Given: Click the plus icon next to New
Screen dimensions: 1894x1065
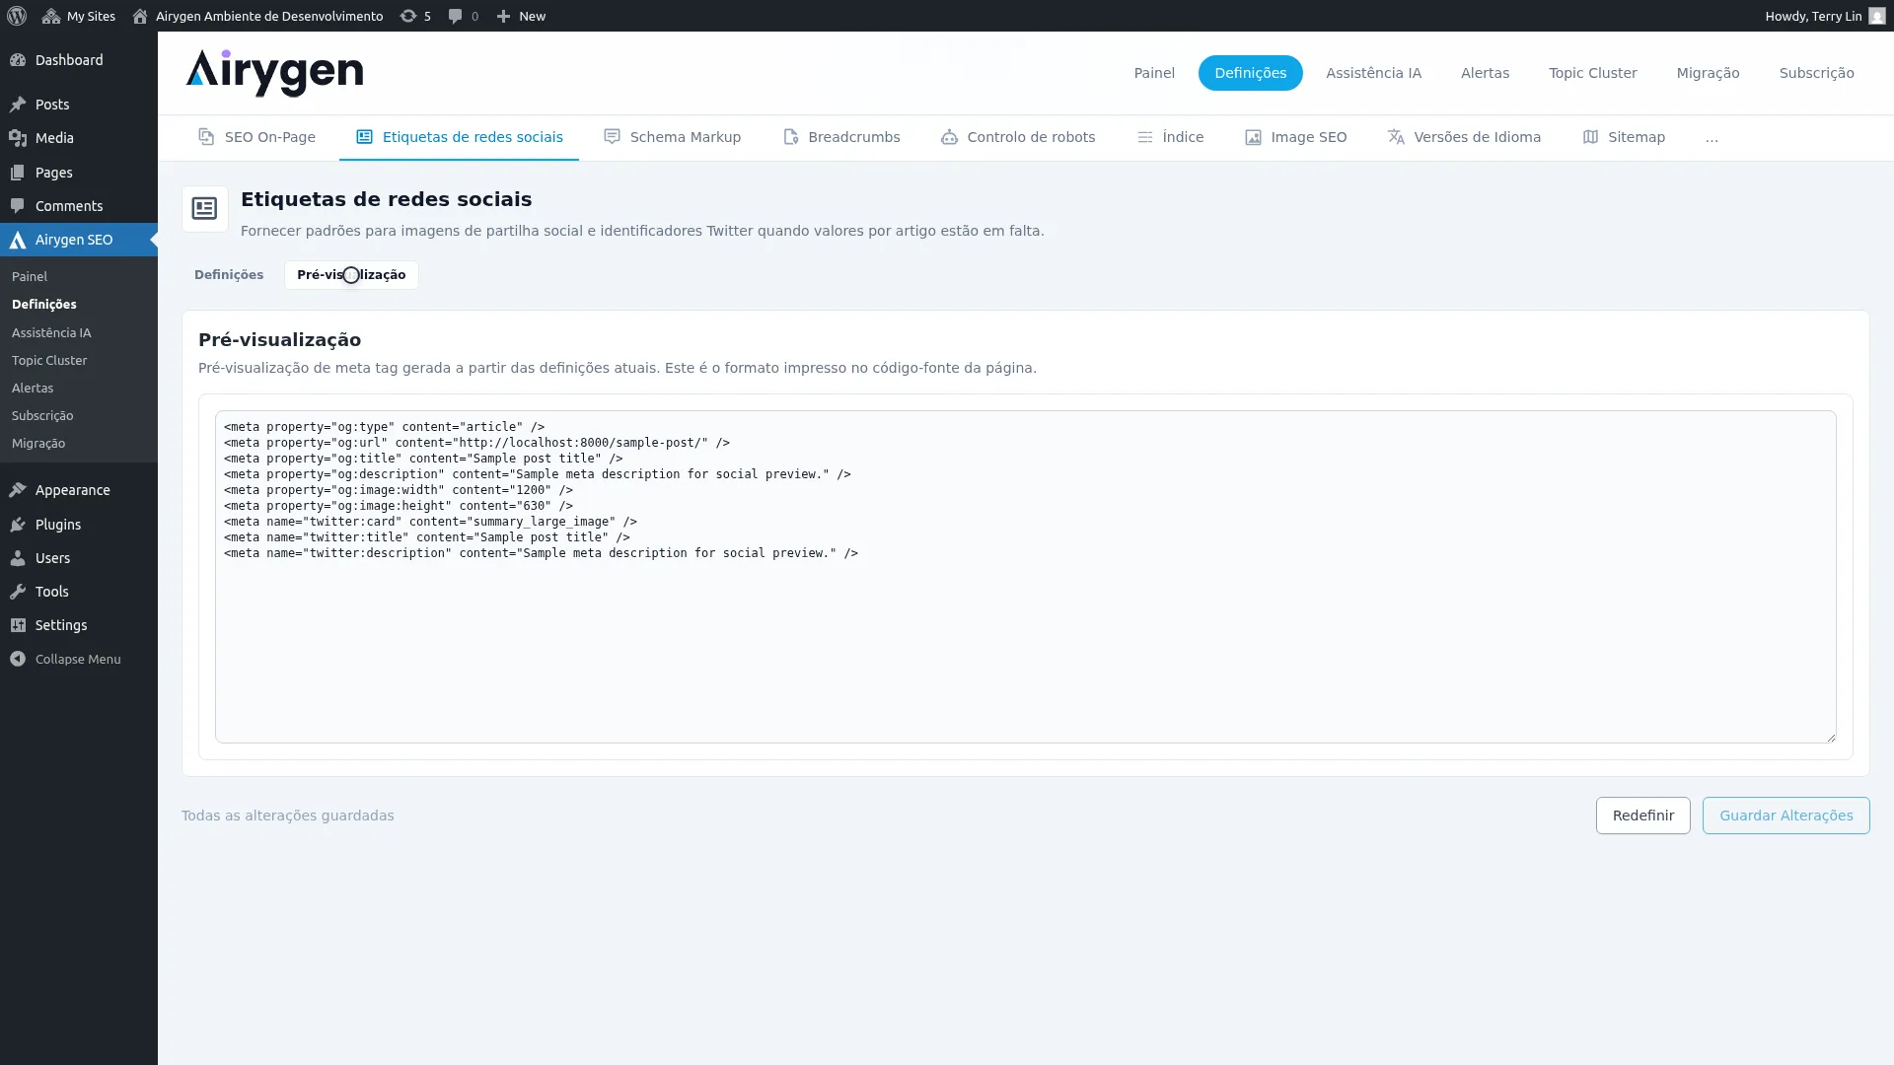Looking at the screenshot, I should (503, 16).
